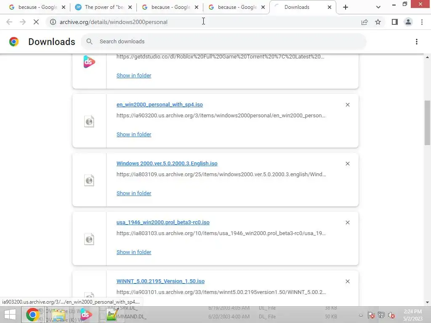
Task: Click disc icon for en_win2000_personal_with_sp4.iso
Action: 89,122
